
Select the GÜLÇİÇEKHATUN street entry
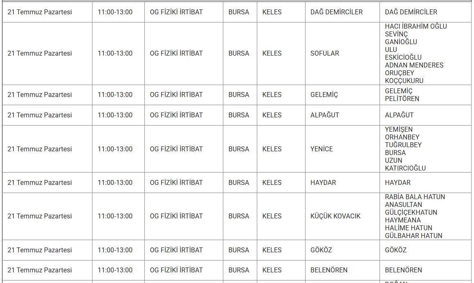[x=411, y=212]
